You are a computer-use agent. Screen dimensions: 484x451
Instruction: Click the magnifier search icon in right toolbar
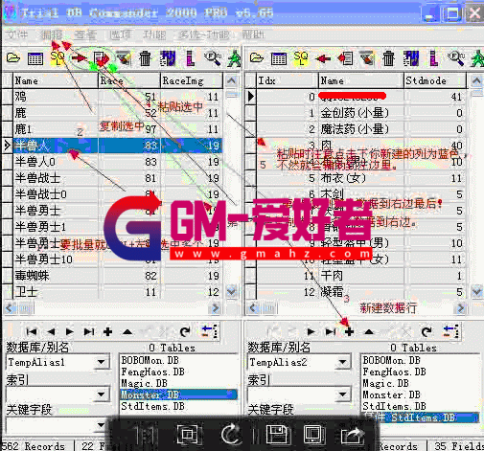(x=456, y=58)
